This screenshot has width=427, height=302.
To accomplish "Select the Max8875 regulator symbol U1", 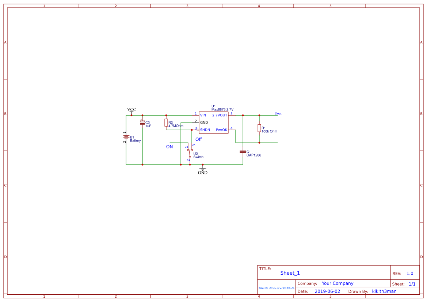I will point(214,122).
